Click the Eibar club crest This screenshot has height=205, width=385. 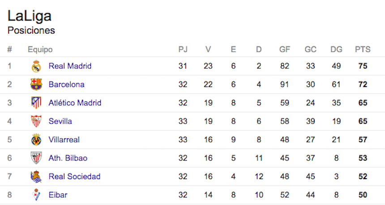point(36,195)
